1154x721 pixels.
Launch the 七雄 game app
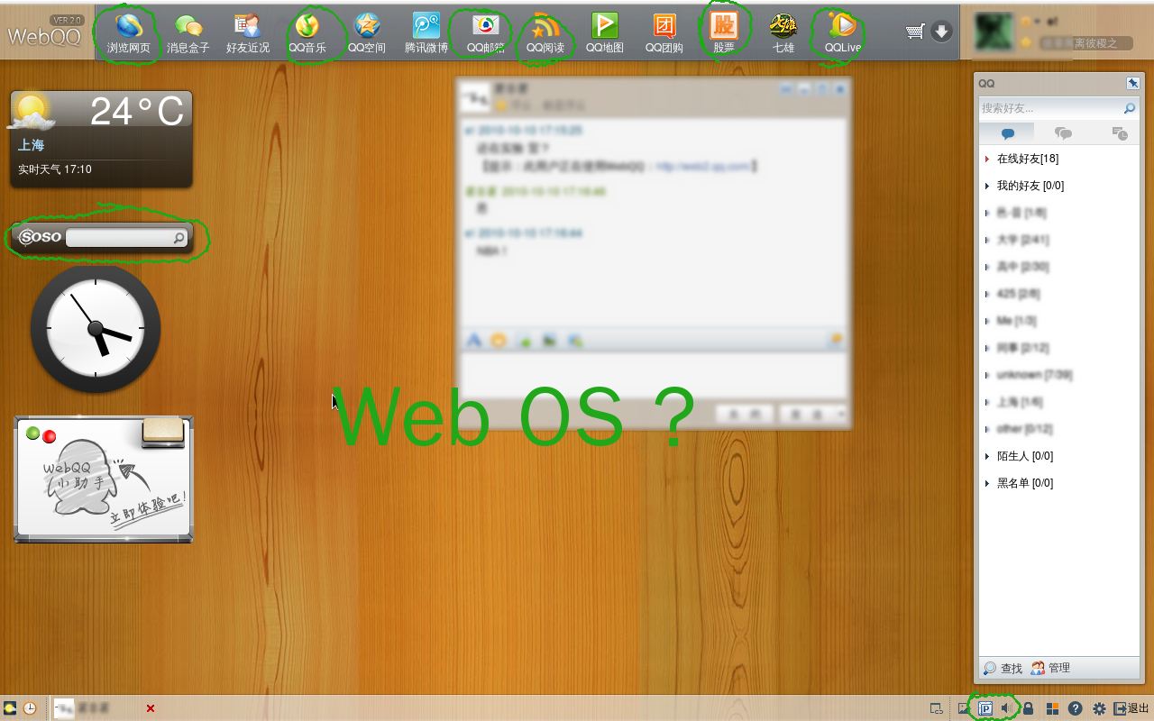pyautogui.click(x=783, y=33)
